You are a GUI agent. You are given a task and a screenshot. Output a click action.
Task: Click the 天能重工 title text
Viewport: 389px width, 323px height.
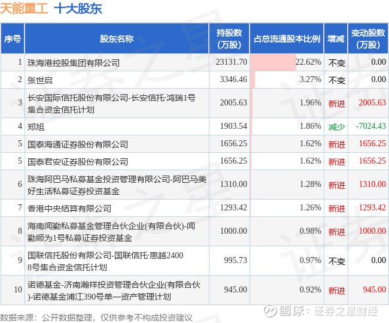pos(24,9)
